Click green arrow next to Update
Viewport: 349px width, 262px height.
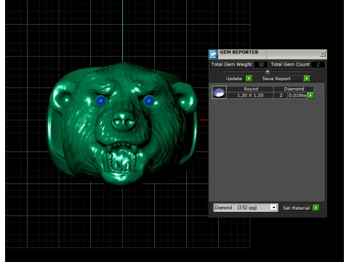click(249, 79)
